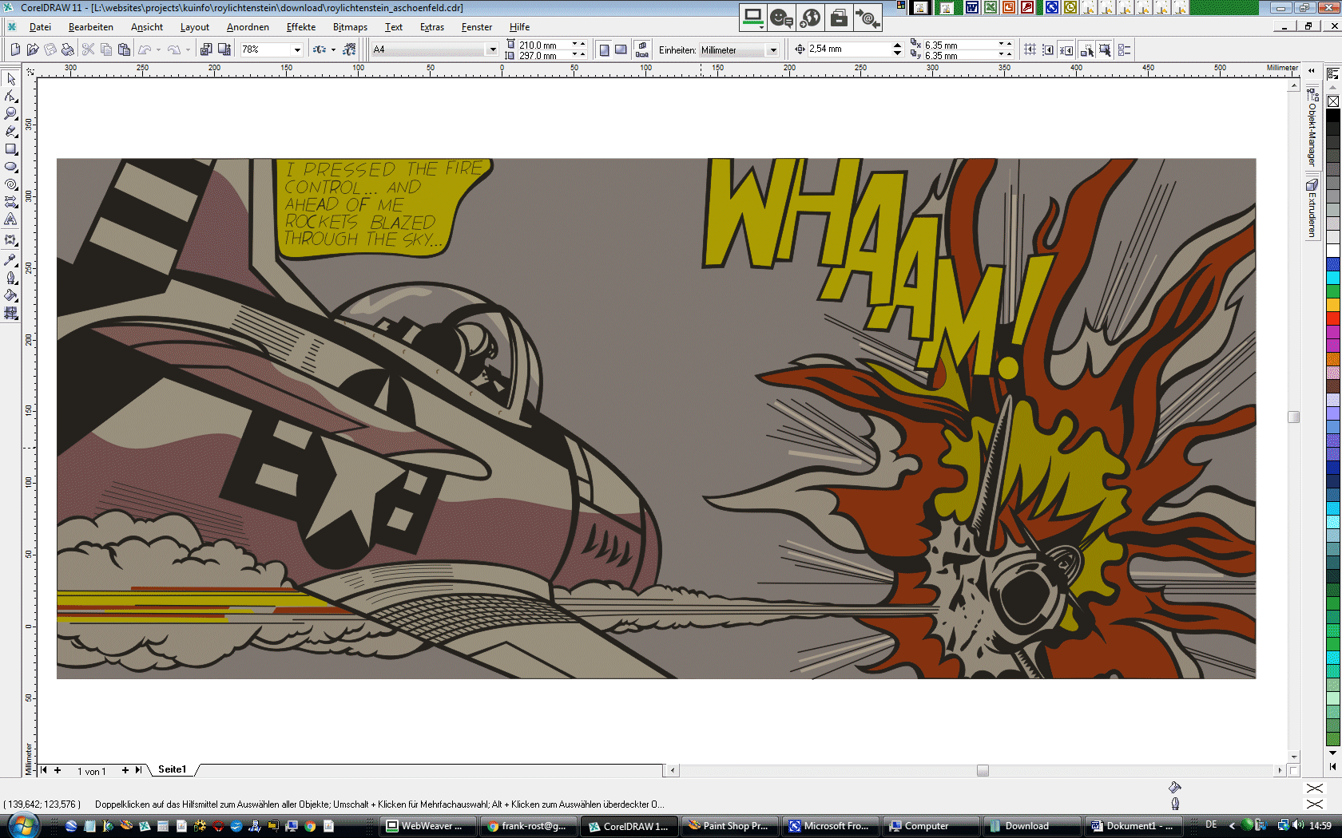Open the Corel online globe icon
The image size is (1342, 838).
coord(349,49)
